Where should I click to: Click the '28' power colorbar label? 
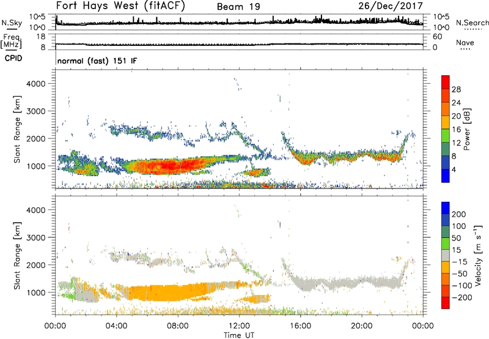[456, 89]
